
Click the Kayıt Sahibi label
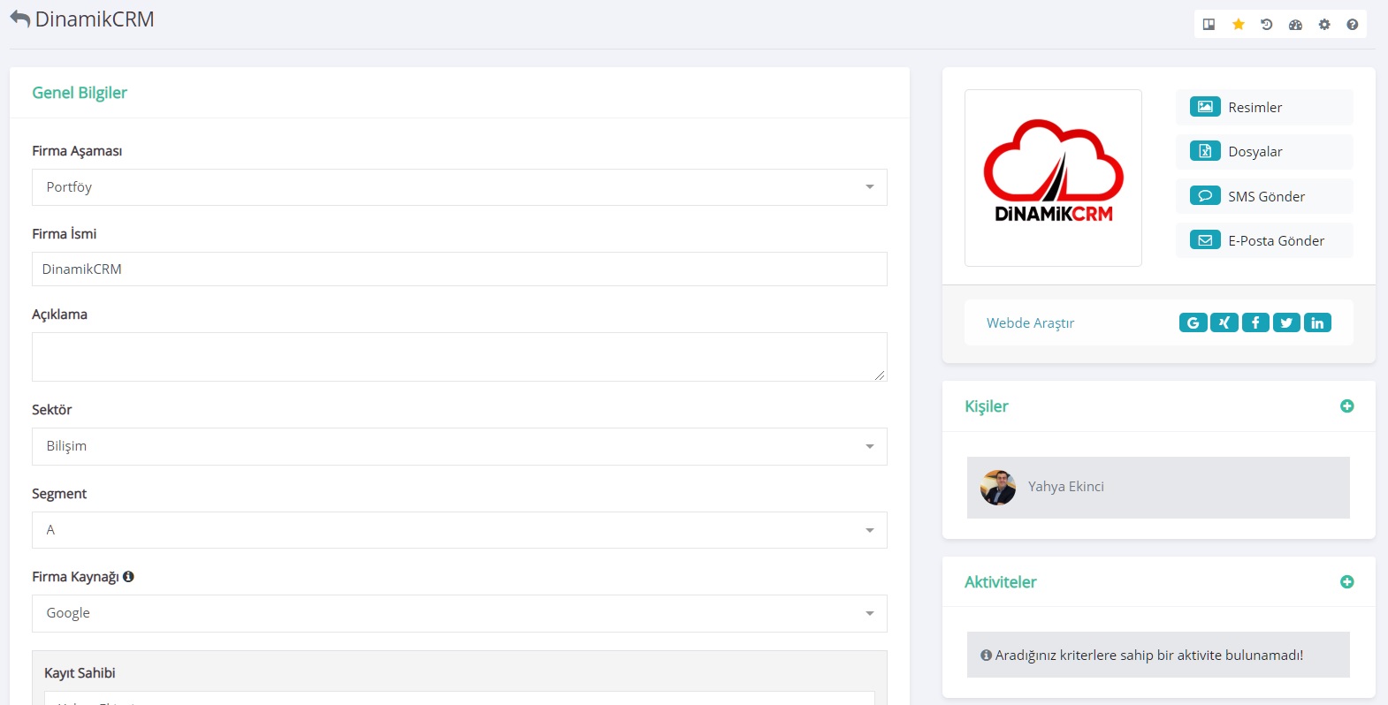80,673
